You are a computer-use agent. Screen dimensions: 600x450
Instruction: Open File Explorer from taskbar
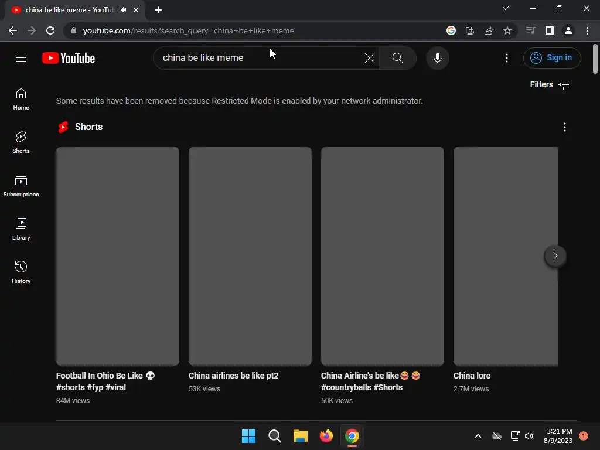point(301,436)
